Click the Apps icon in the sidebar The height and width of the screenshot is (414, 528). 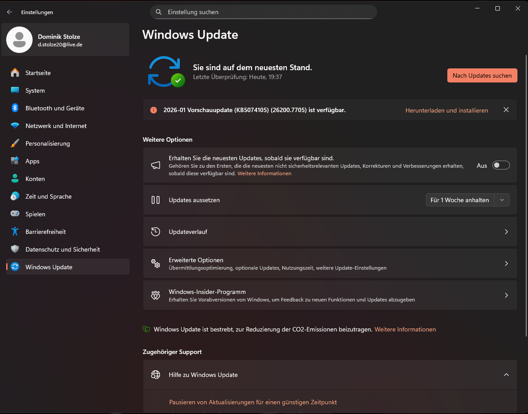(x=15, y=161)
